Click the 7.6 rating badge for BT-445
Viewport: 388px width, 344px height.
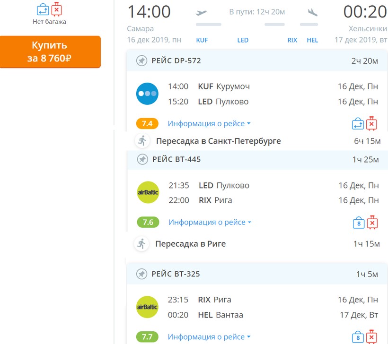pyautogui.click(x=148, y=222)
